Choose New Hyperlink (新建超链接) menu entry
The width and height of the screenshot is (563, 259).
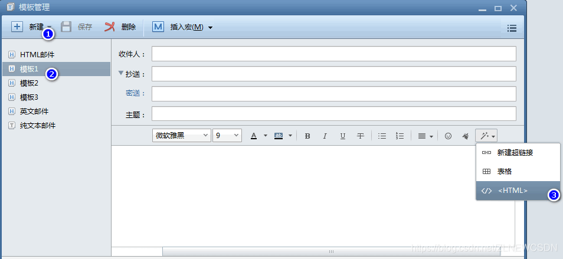pos(518,152)
